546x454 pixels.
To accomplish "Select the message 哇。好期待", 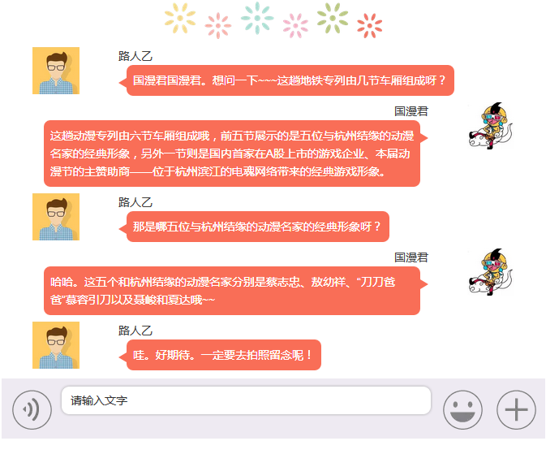I will pos(224,355).
